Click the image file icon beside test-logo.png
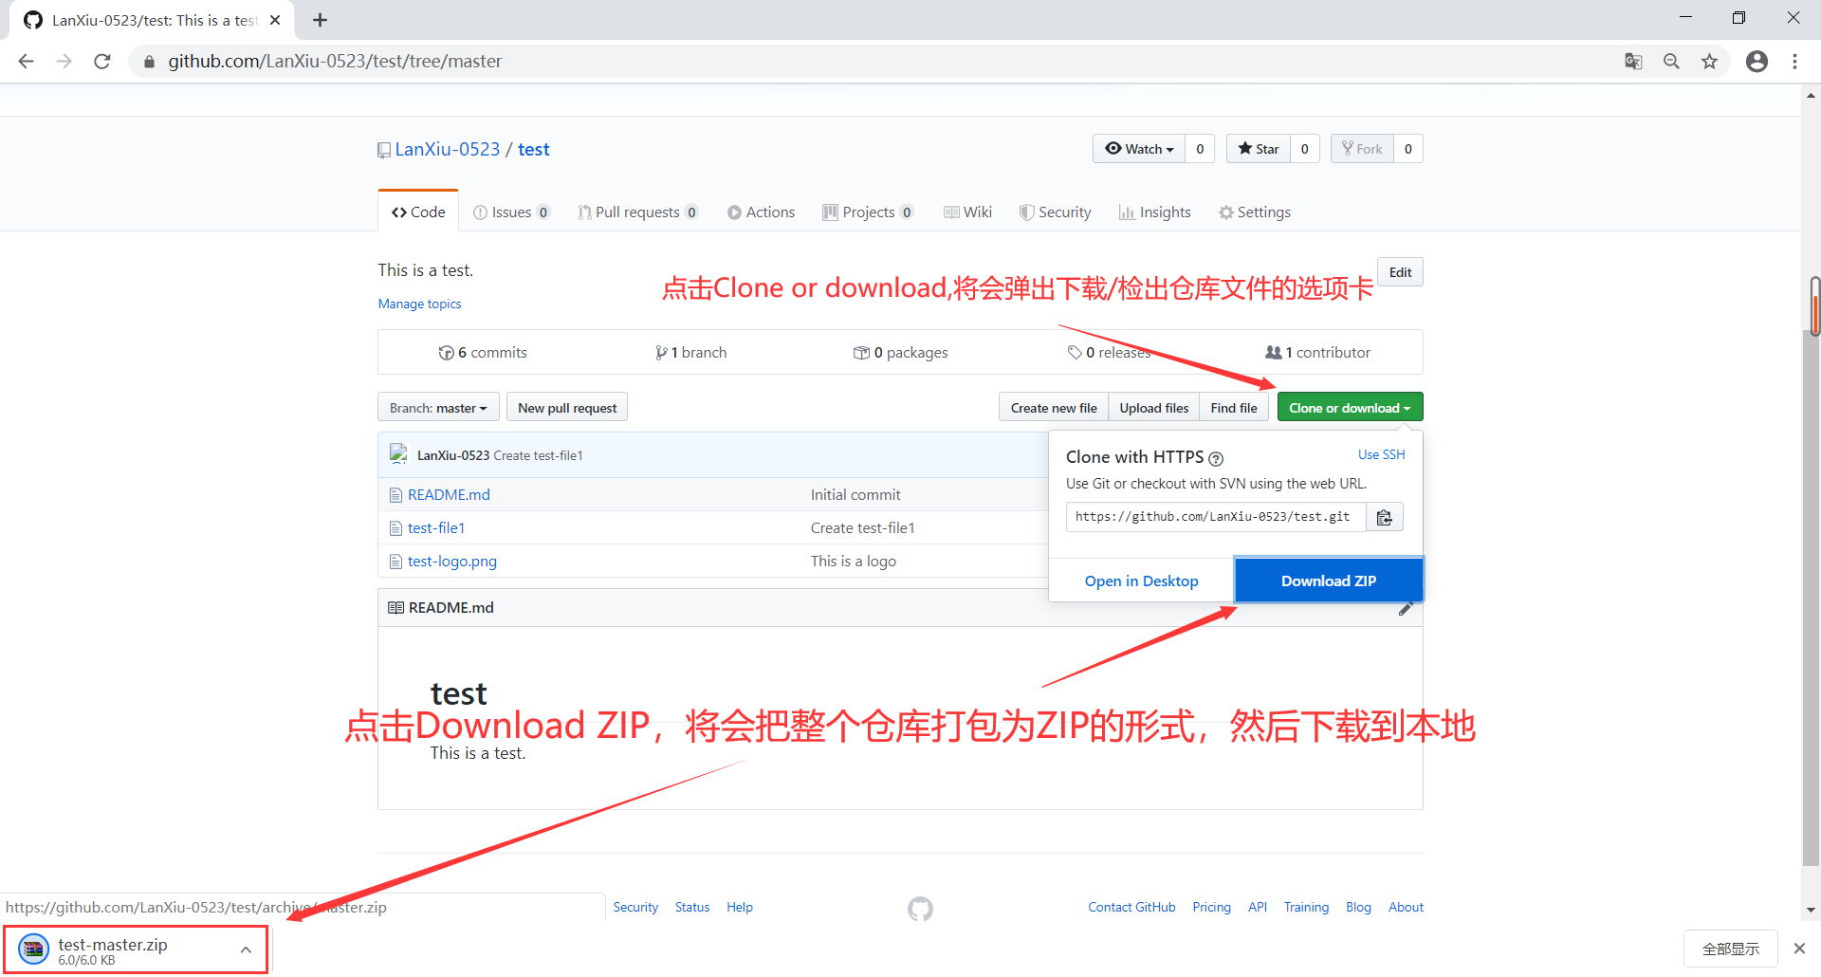Viewport: 1821px width, 977px height. [395, 561]
